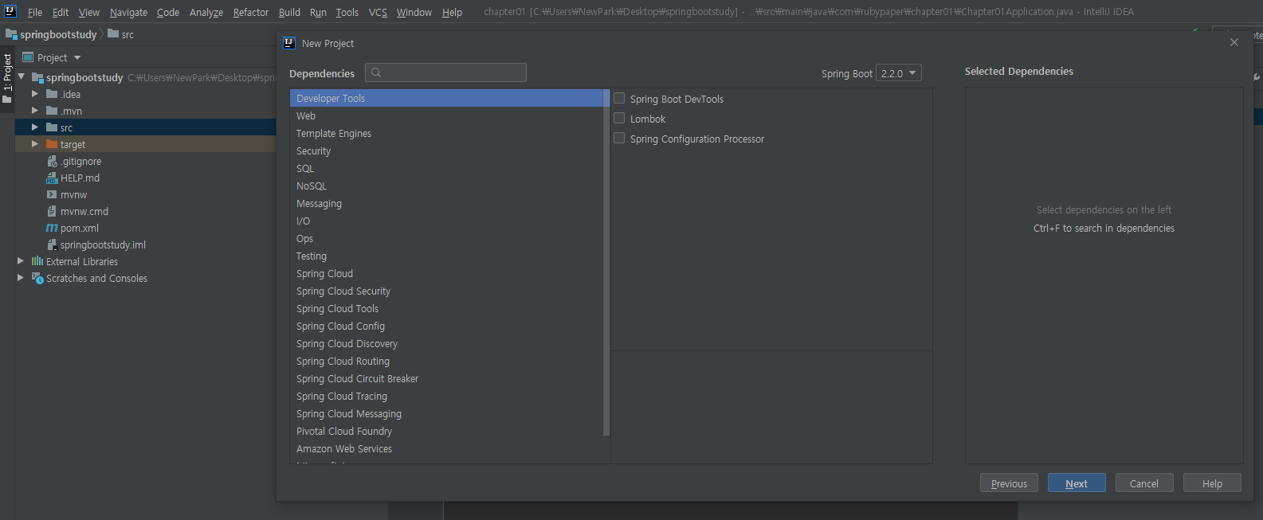The width and height of the screenshot is (1263, 520).
Task: Select the Messaging category
Action: point(447,204)
